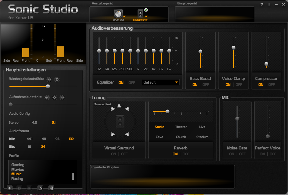Screen dimensions: 288x195
Task: Test the front-left surround speaker
Action: click(113, 109)
